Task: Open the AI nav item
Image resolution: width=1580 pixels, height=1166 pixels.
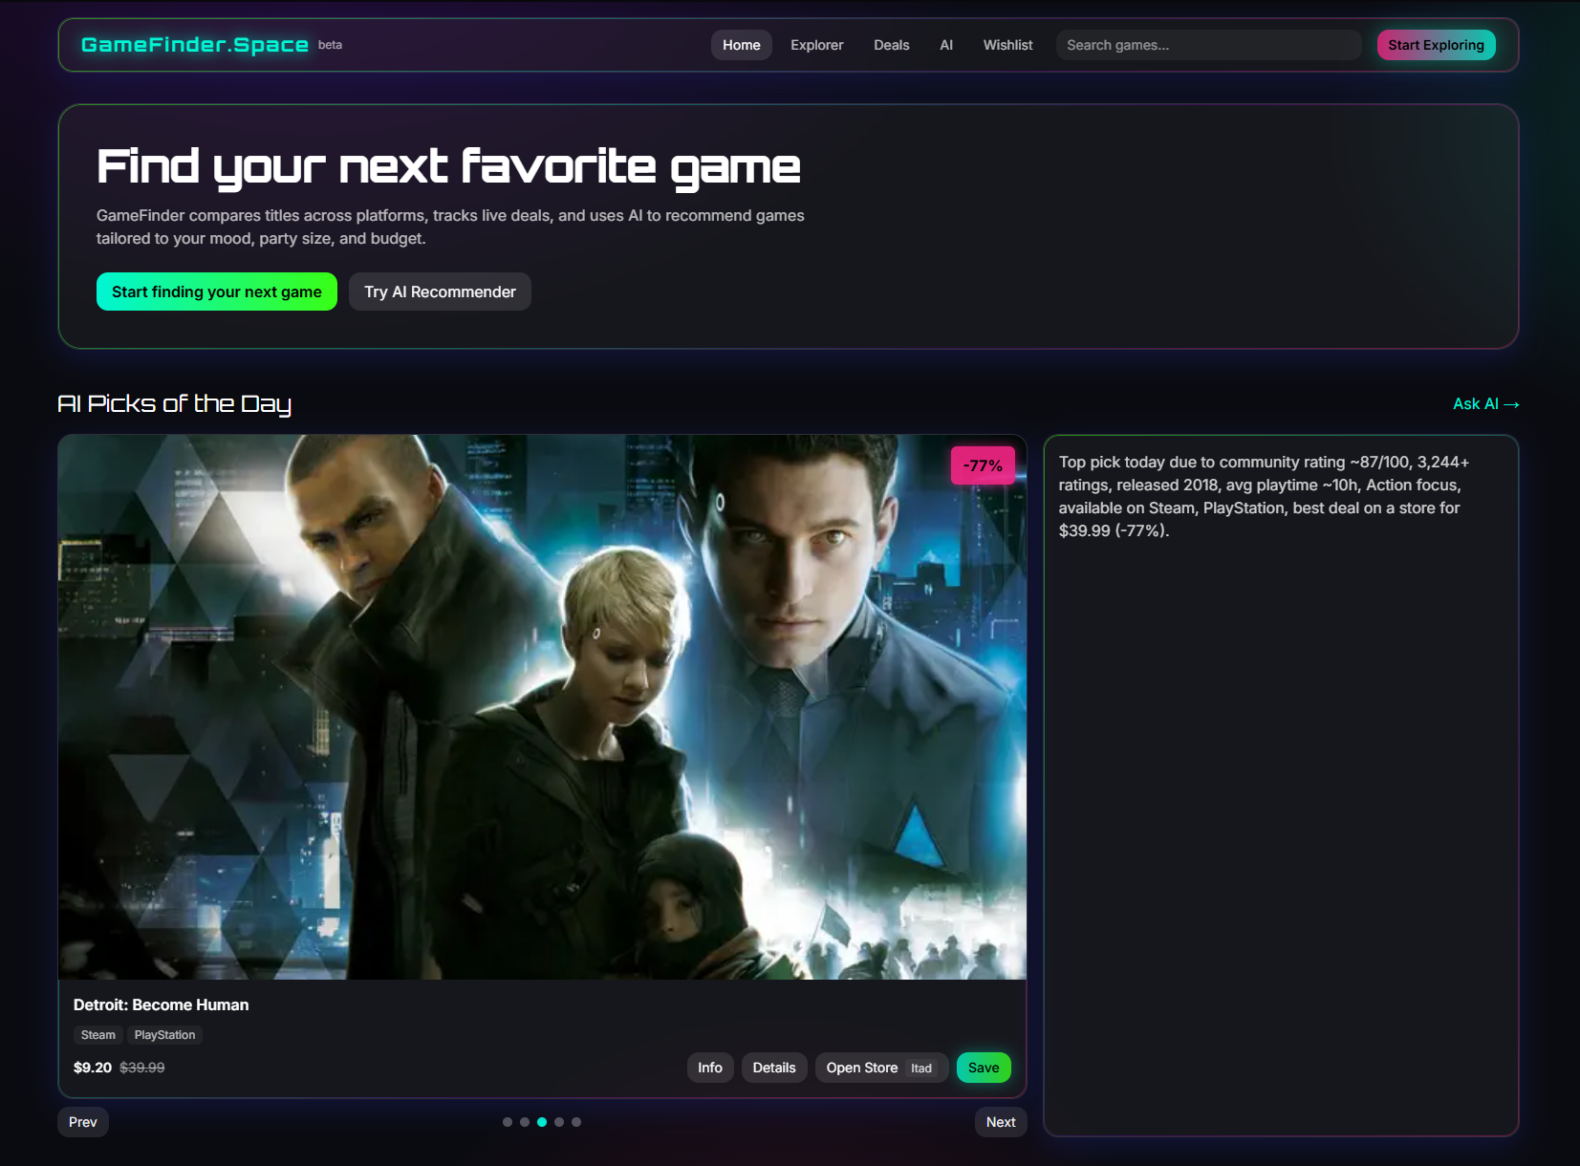Action: pyautogui.click(x=945, y=45)
